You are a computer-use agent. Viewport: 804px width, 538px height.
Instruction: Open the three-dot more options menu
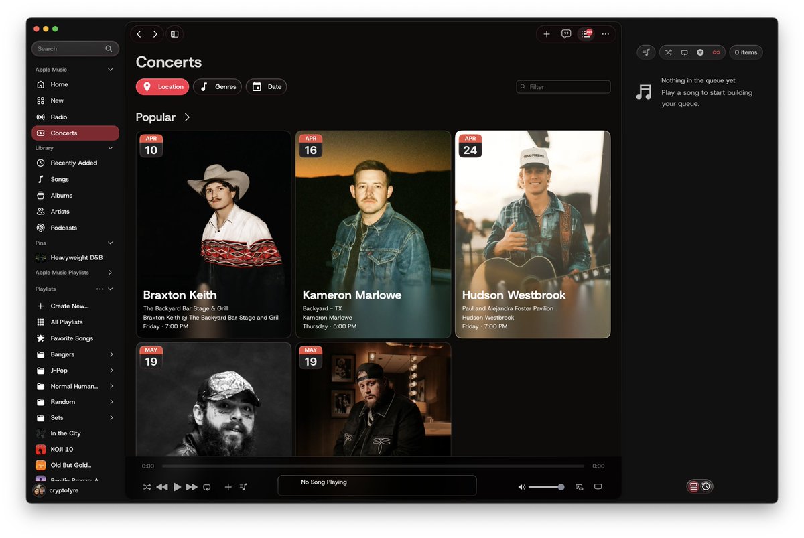click(x=606, y=34)
